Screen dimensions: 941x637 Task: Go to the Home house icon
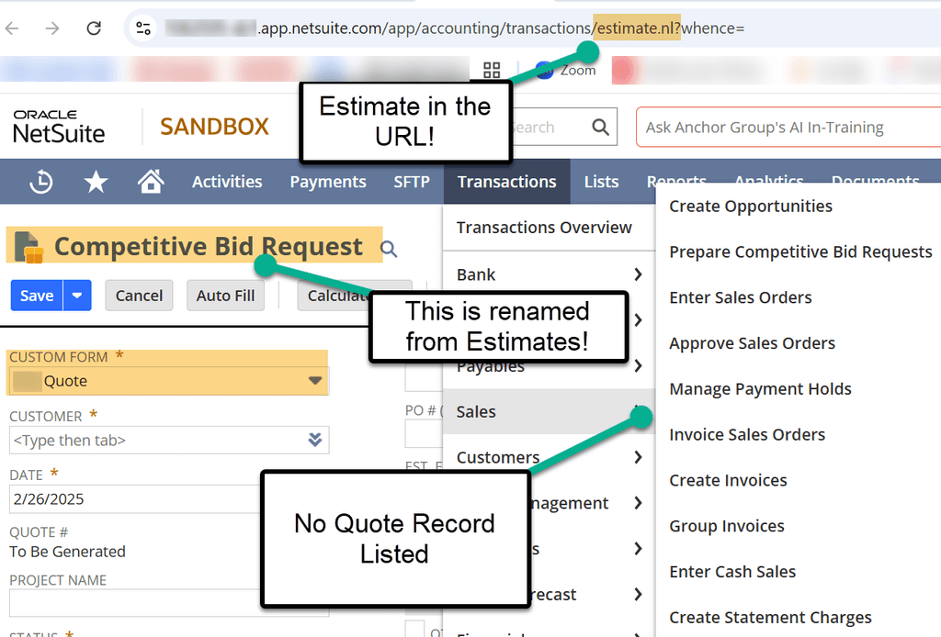click(x=151, y=182)
